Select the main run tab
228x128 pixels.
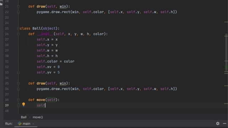26,124
